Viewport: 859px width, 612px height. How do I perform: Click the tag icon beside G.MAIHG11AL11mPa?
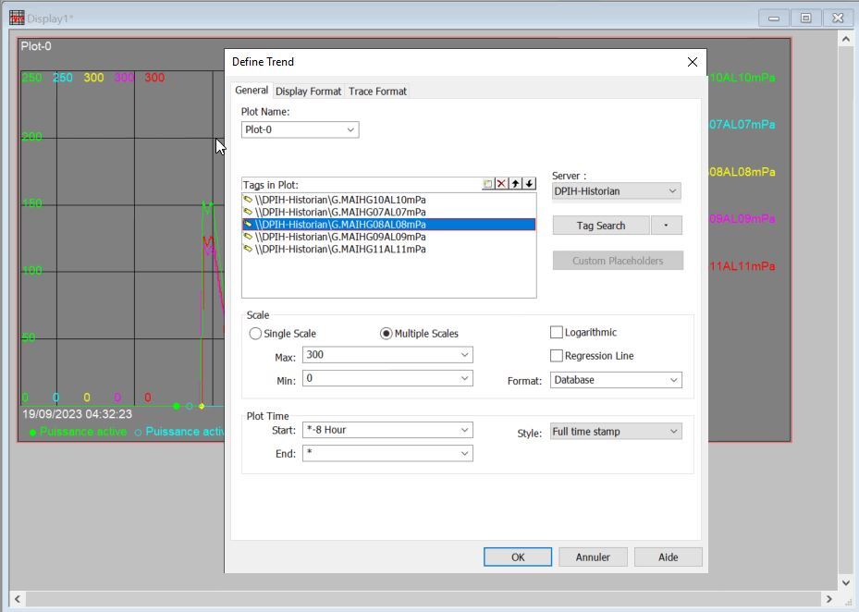click(248, 250)
